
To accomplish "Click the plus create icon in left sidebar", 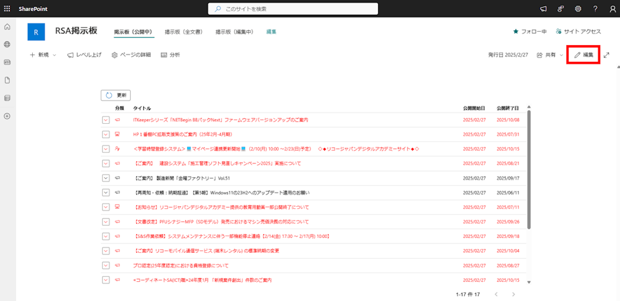I will (x=7, y=116).
